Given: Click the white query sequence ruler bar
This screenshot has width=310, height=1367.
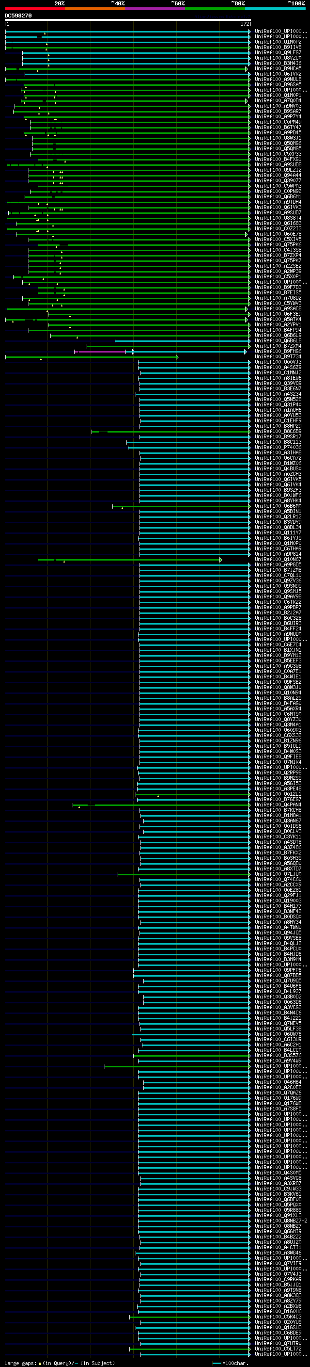Looking at the screenshot, I should click(x=128, y=20).
